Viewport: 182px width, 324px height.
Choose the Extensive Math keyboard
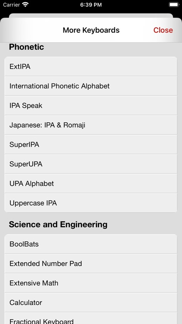[x=91, y=283]
